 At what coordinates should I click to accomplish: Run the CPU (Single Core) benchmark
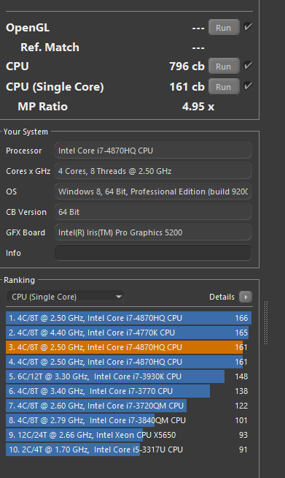(x=224, y=87)
